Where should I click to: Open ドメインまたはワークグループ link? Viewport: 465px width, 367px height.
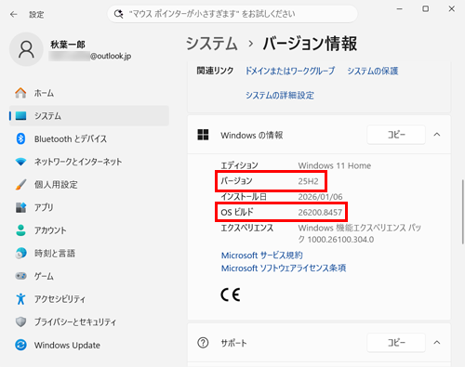pos(290,71)
